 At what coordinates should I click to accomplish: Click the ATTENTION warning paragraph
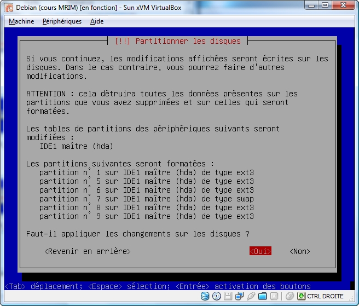click(161, 102)
